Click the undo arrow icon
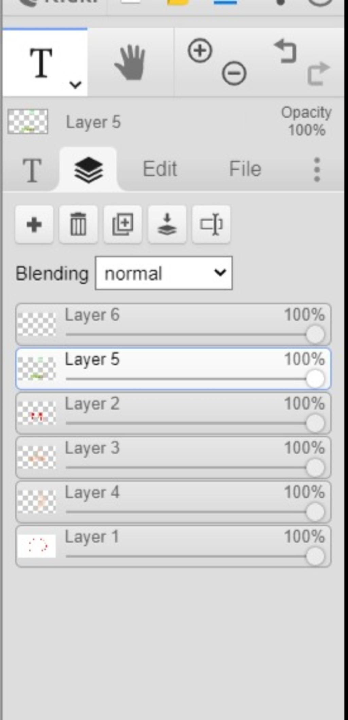Screen dimensions: 348x720 click(x=285, y=51)
